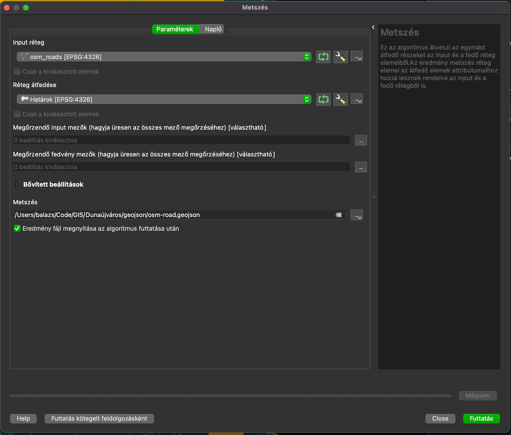Open the osm_roads input layer dropdown
The height and width of the screenshot is (435, 511).
coord(164,57)
